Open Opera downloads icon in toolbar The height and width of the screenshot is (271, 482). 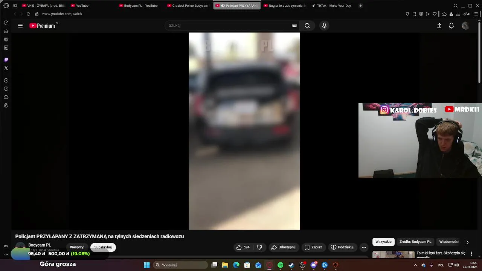pos(458,14)
